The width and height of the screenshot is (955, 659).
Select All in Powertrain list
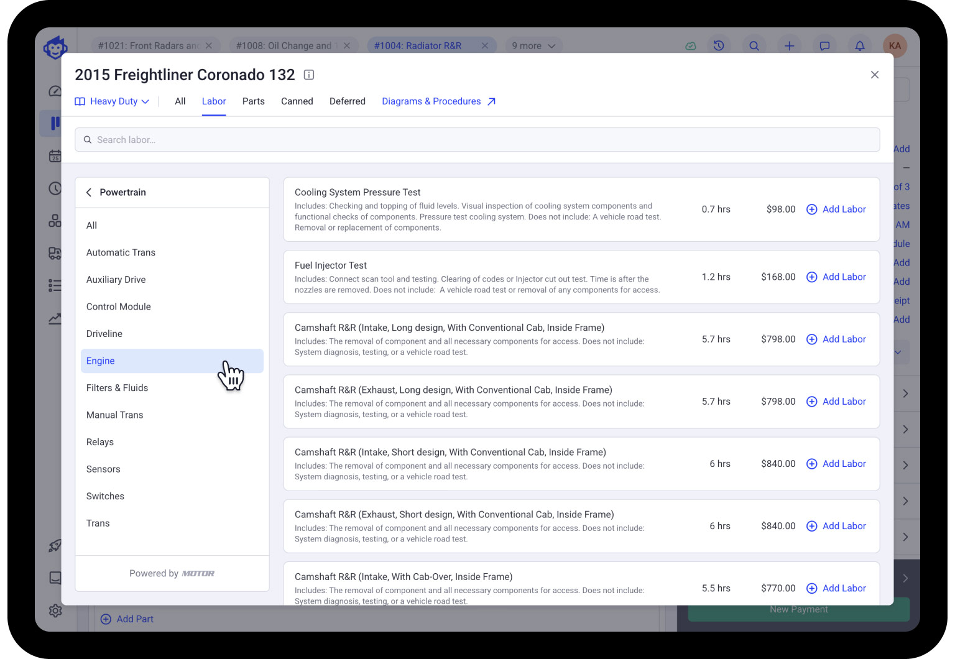172,225
